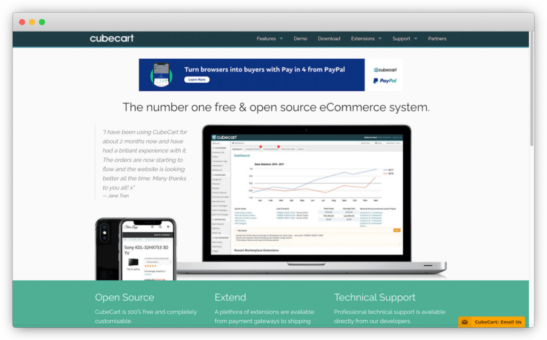Open help via the question mark icon

coord(376,143)
